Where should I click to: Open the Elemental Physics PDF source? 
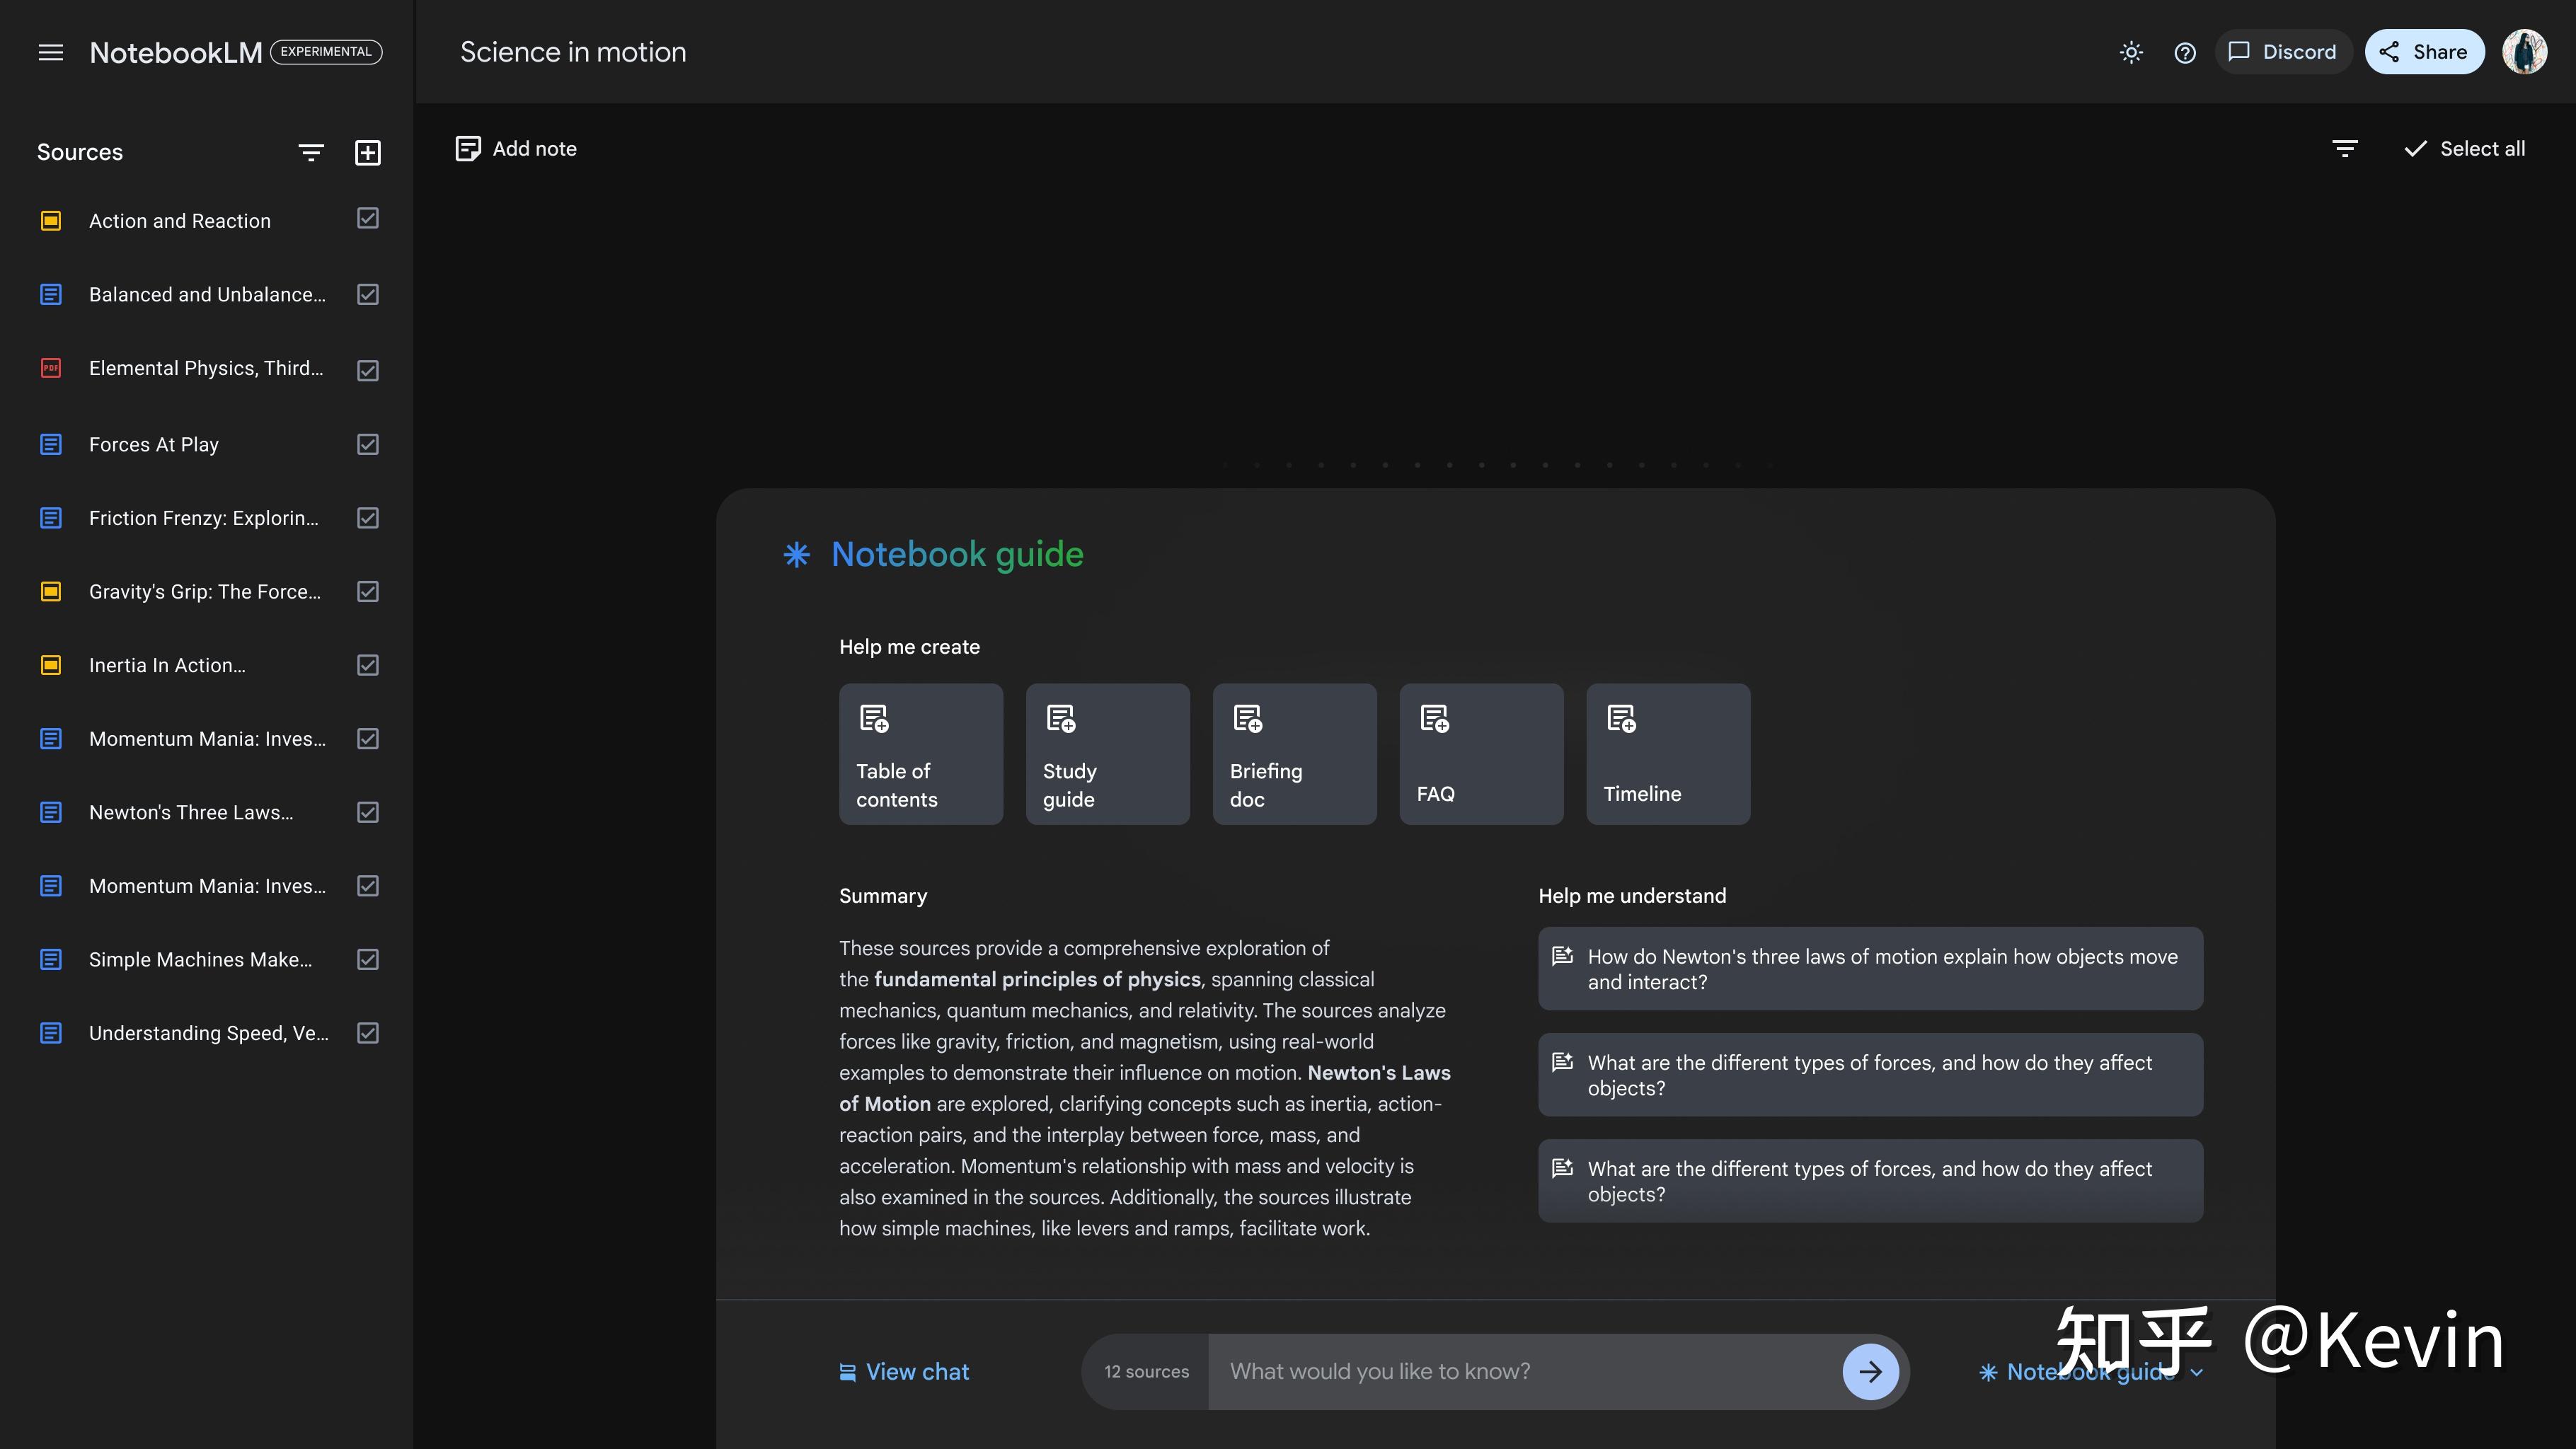coord(205,368)
